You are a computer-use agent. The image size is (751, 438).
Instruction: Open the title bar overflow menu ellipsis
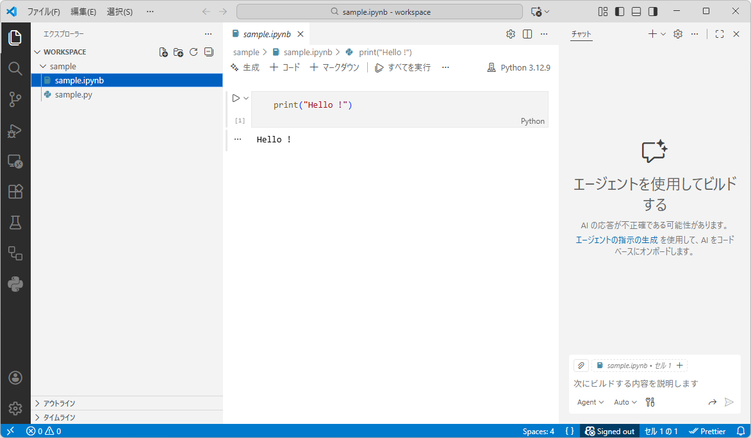pyautogui.click(x=150, y=12)
